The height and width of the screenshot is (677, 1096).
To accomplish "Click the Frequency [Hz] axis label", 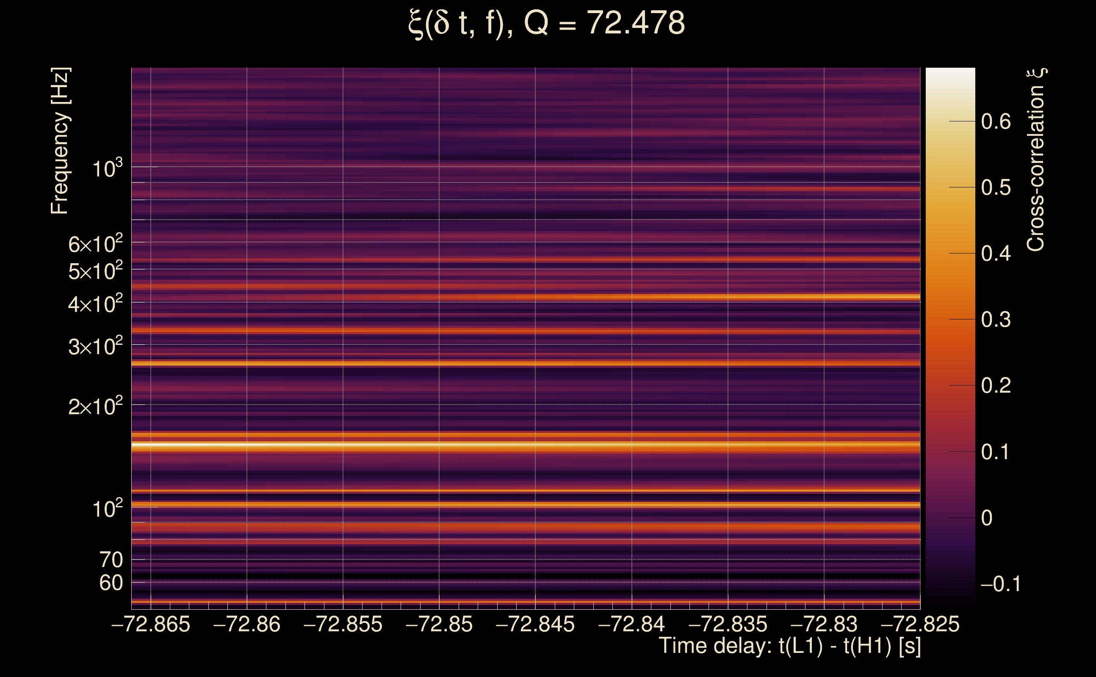I will [60, 141].
